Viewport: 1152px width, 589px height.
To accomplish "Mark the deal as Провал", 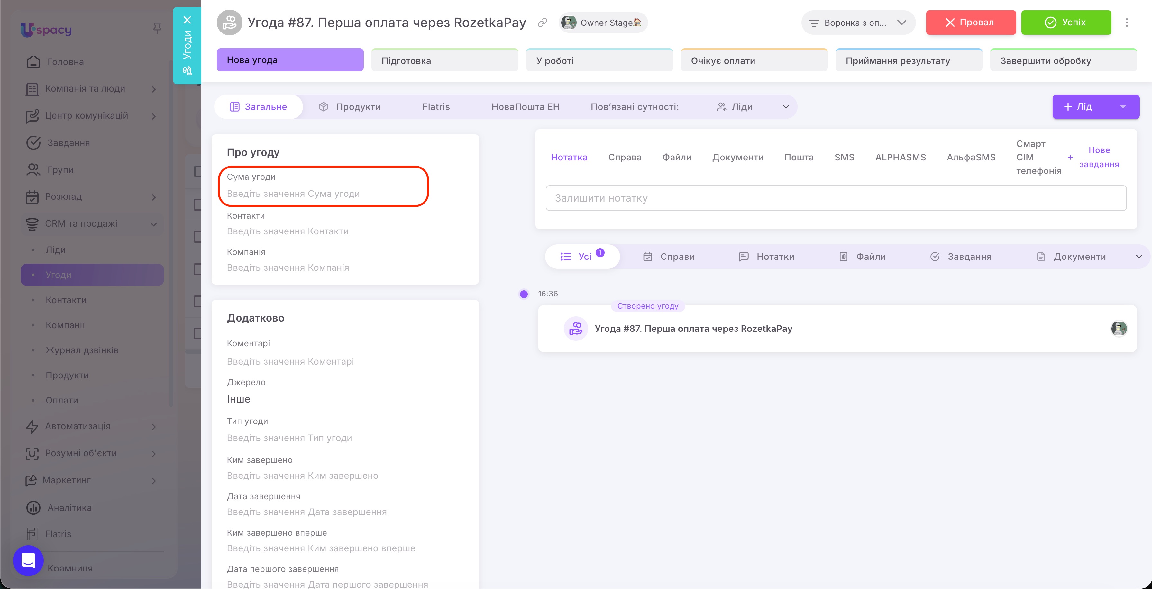I will click(x=971, y=23).
